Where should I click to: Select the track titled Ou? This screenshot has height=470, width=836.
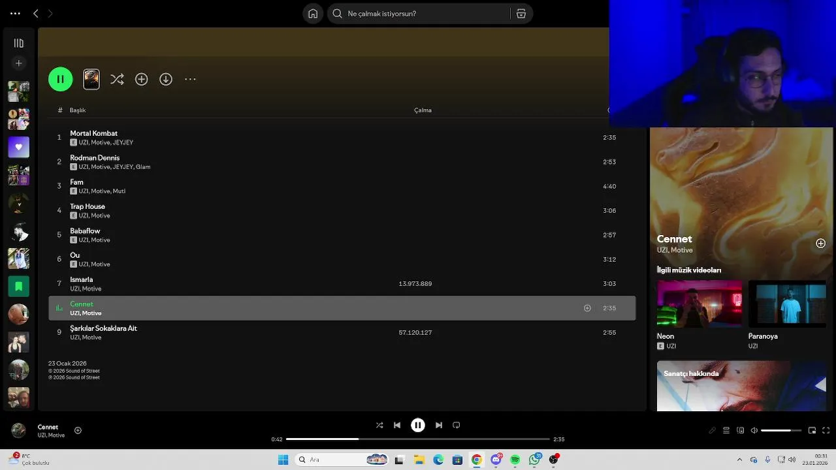click(342, 259)
